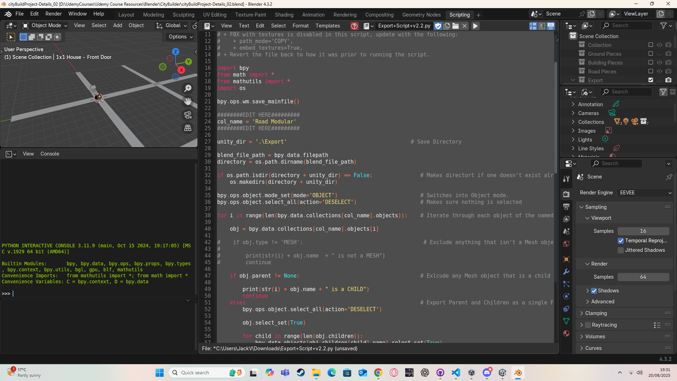The width and height of the screenshot is (677, 381).
Task: Open the Scene properties tab icon
Action: [566, 231]
